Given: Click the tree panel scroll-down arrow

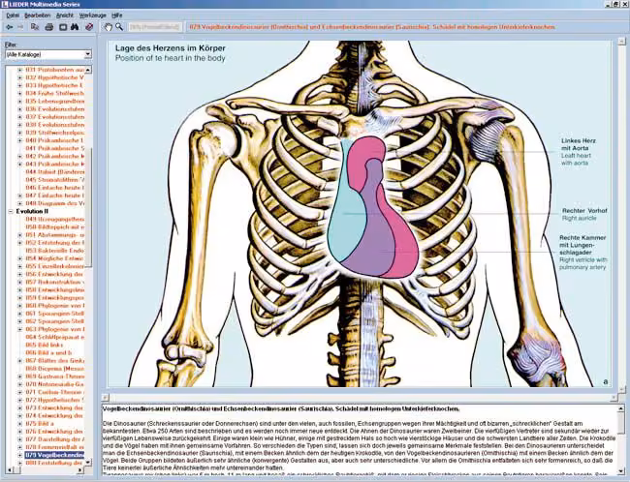Looking at the screenshot, I should pyautogui.click(x=88, y=463).
